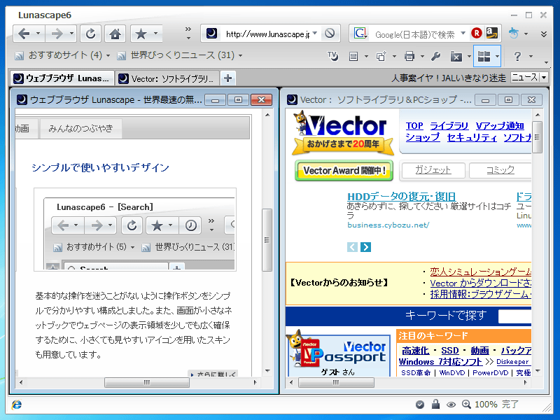560x420 pixels.
Task: Click the Google(日本語)で検索 search field
Action: tap(415, 34)
